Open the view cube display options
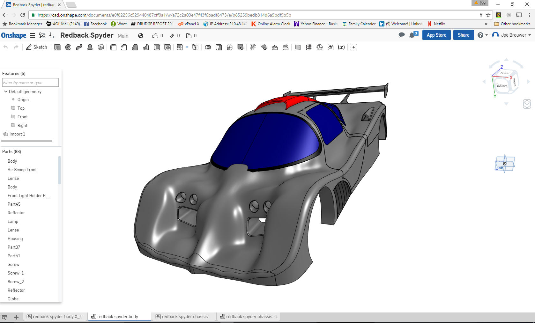The image size is (535, 323). coord(527,104)
